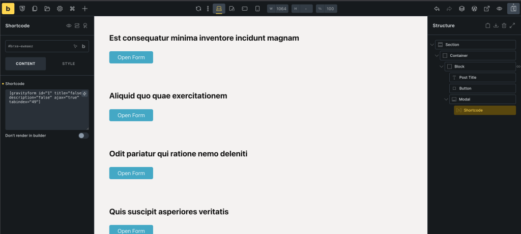521x234 pixels.
Task: Open the WordPress menu icon
Action: 474,9
